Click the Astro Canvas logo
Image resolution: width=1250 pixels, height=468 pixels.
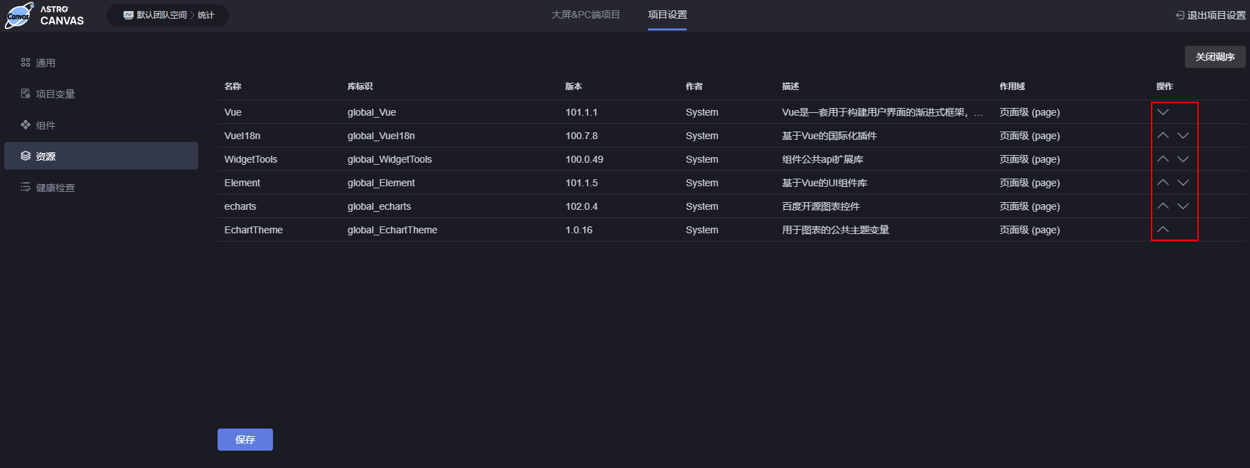tap(46, 15)
